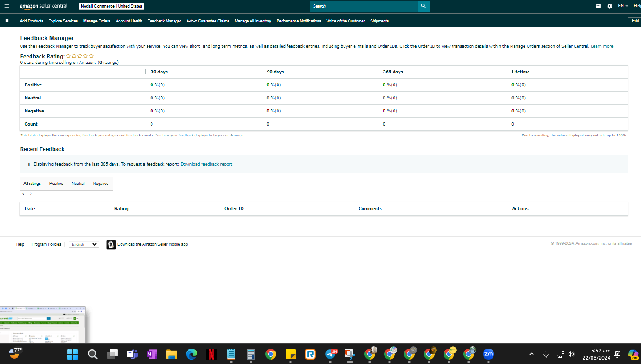This screenshot has width=641, height=364.
Task: Click the Order ID column header
Action: [x=234, y=209]
